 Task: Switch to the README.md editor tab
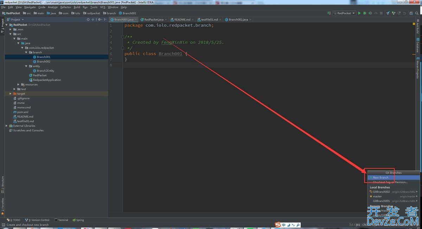(x=182, y=20)
